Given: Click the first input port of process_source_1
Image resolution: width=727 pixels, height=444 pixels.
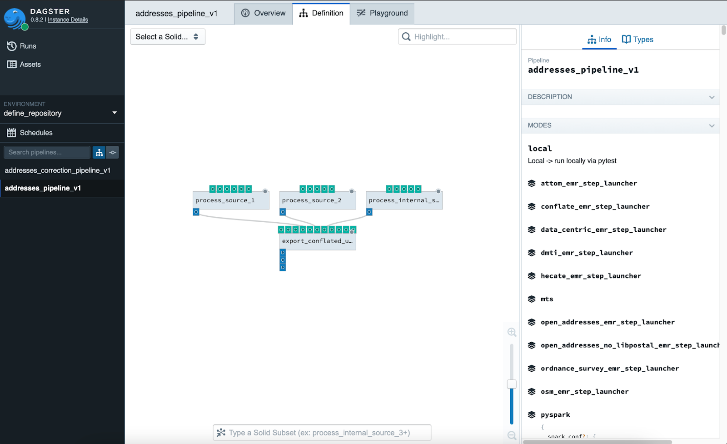Looking at the screenshot, I should click(213, 189).
